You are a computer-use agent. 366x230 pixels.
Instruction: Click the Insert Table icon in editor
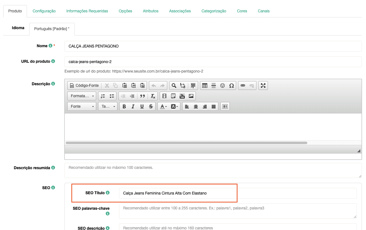[x=205, y=86]
